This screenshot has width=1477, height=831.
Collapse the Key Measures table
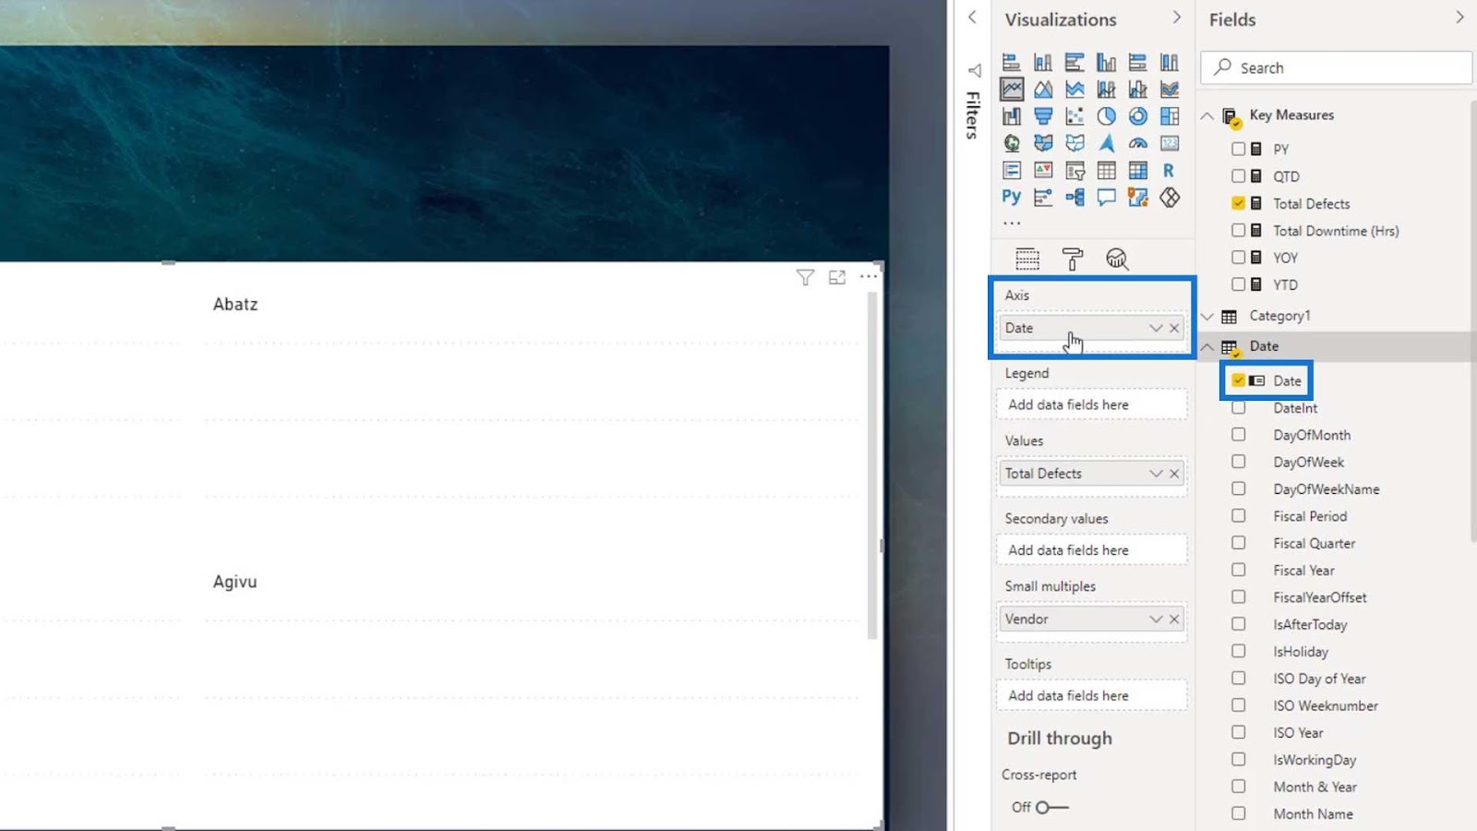pos(1207,115)
